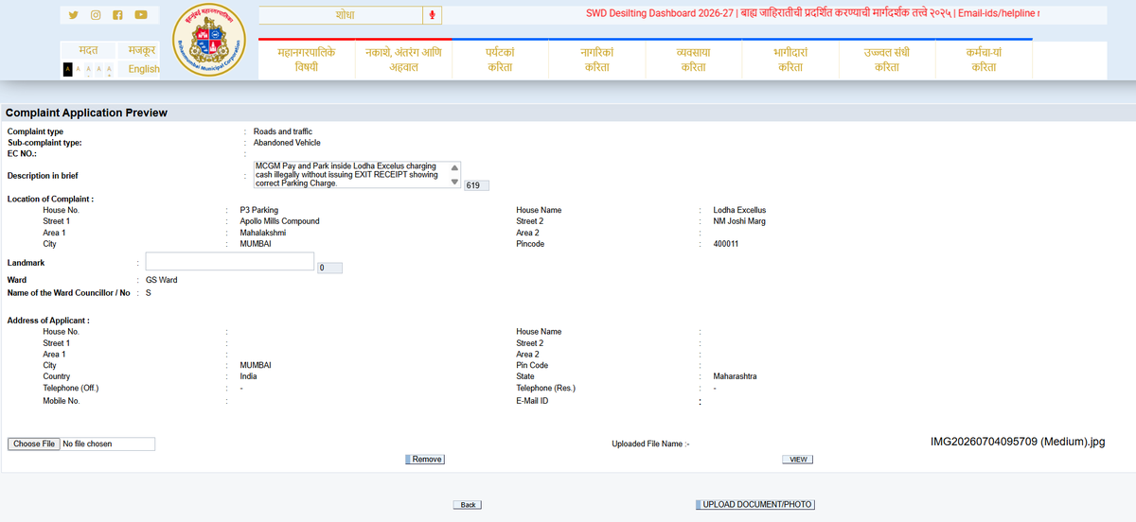Select the 'Lodha Excellus' house name value
Image resolution: width=1136 pixels, height=522 pixels.
click(739, 210)
